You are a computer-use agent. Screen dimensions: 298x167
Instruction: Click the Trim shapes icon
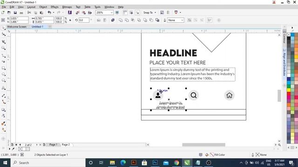pyautogui.click(x=127, y=20)
